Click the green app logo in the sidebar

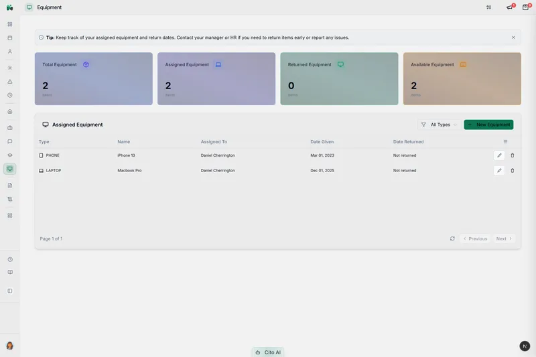9,7
